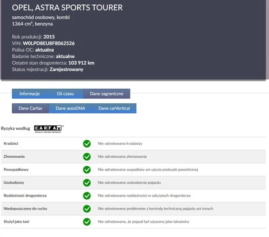This screenshot has width=269, height=237.
Task: Click description about kontrolą techniczną pojazdu
Action: [x=155, y=208]
